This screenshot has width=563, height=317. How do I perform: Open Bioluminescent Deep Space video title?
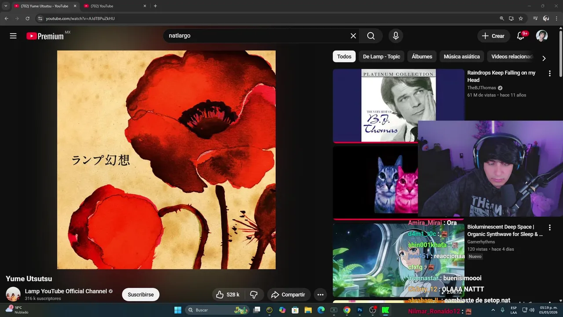[505, 230]
